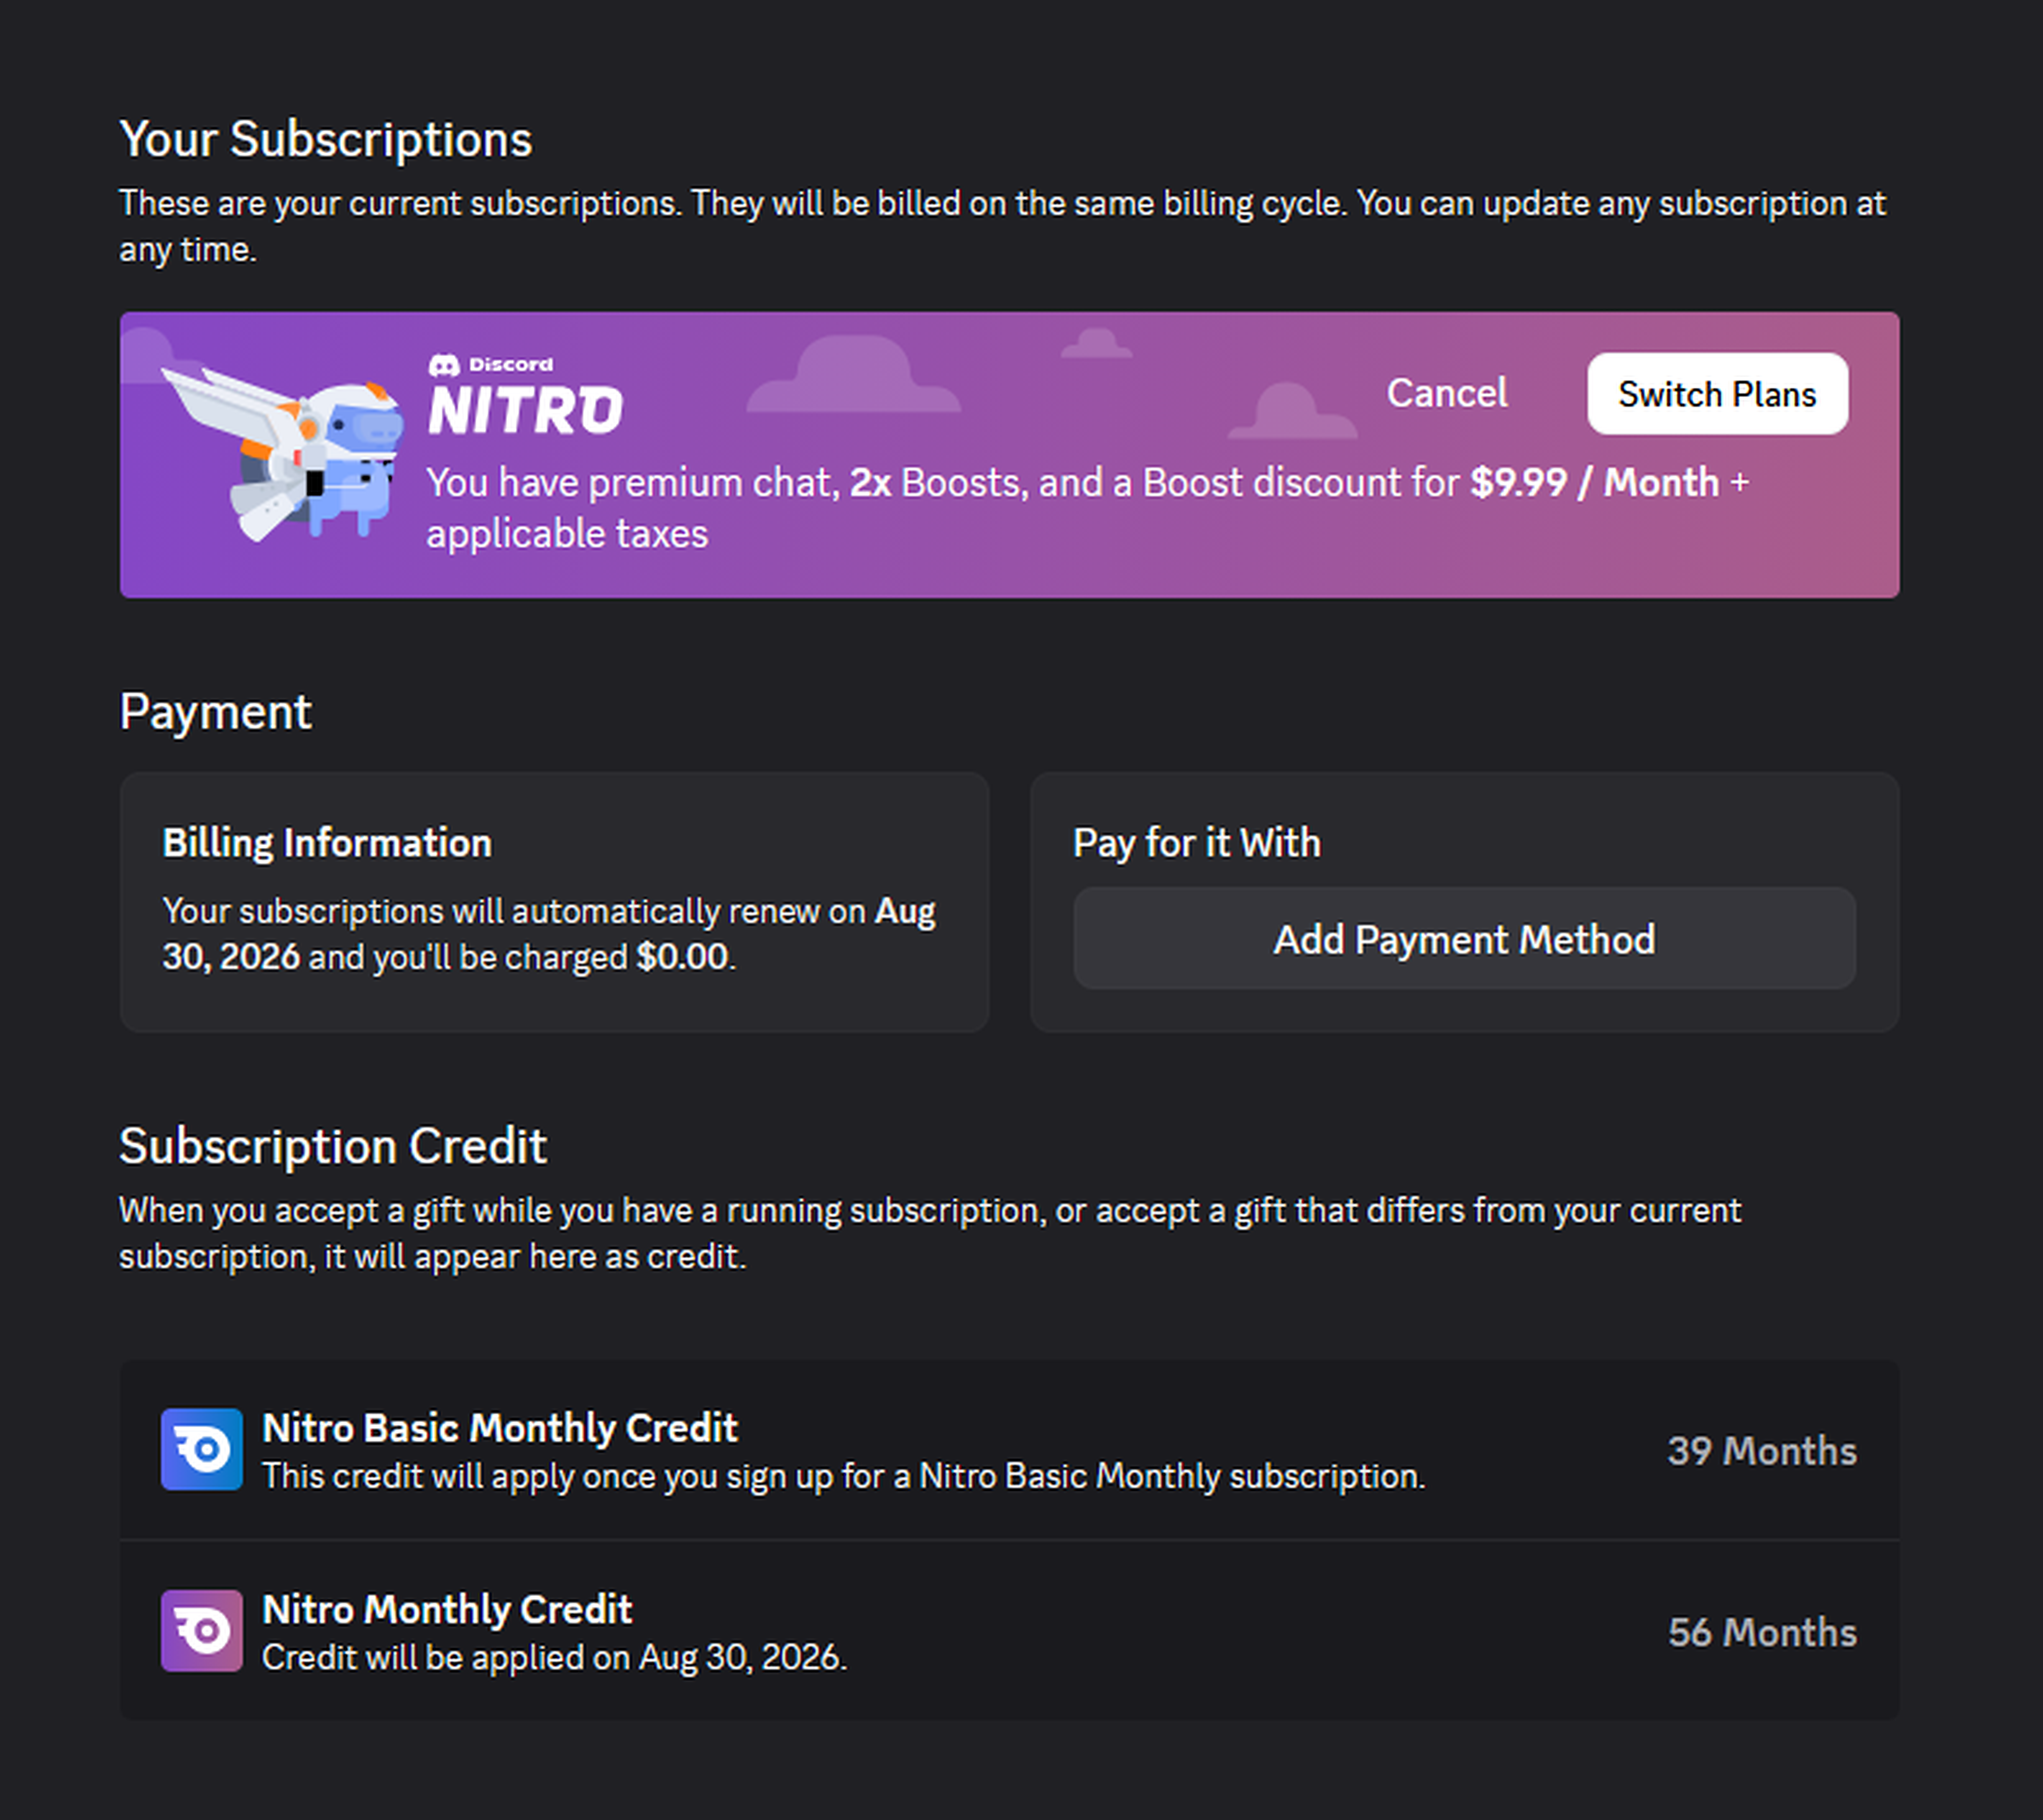Click the '$9.99 / Month' price text
The height and width of the screenshot is (1820, 2043).
[1595, 483]
